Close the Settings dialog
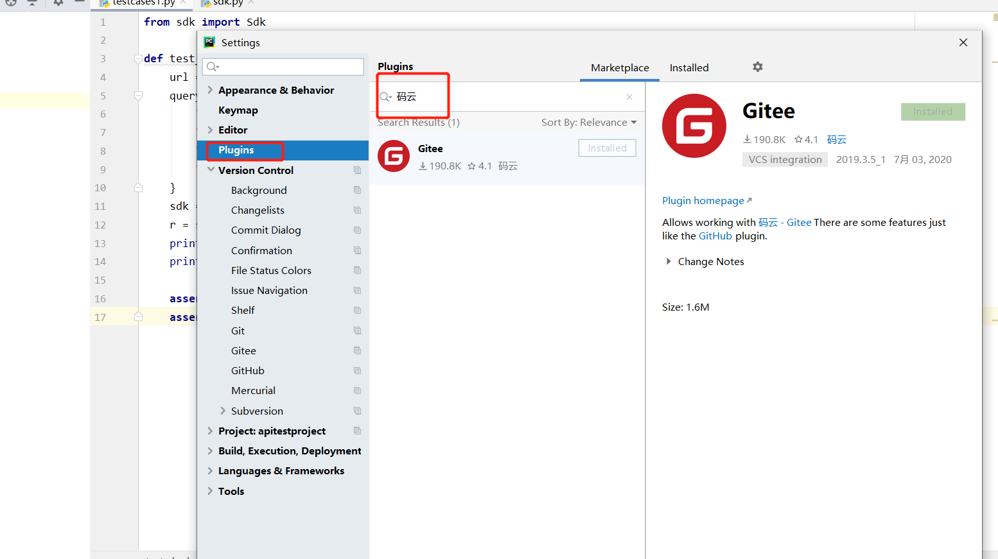Screen dimensions: 998x559 click(x=963, y=42)
